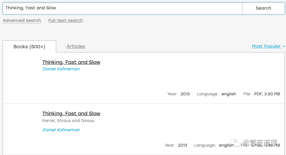Select the Books (500+) tab

click(x=29, y=47)
